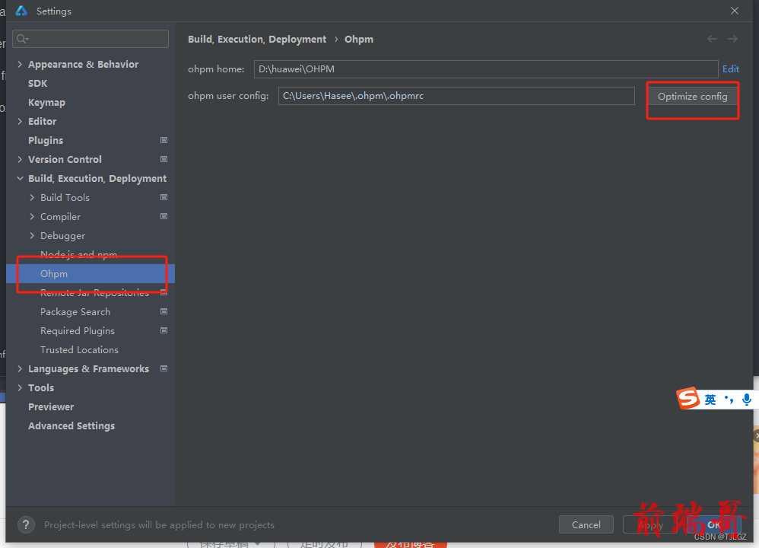This screenshot has width=759, height=548.
Task: Expand the Tools section
Action: pos(20,387)
